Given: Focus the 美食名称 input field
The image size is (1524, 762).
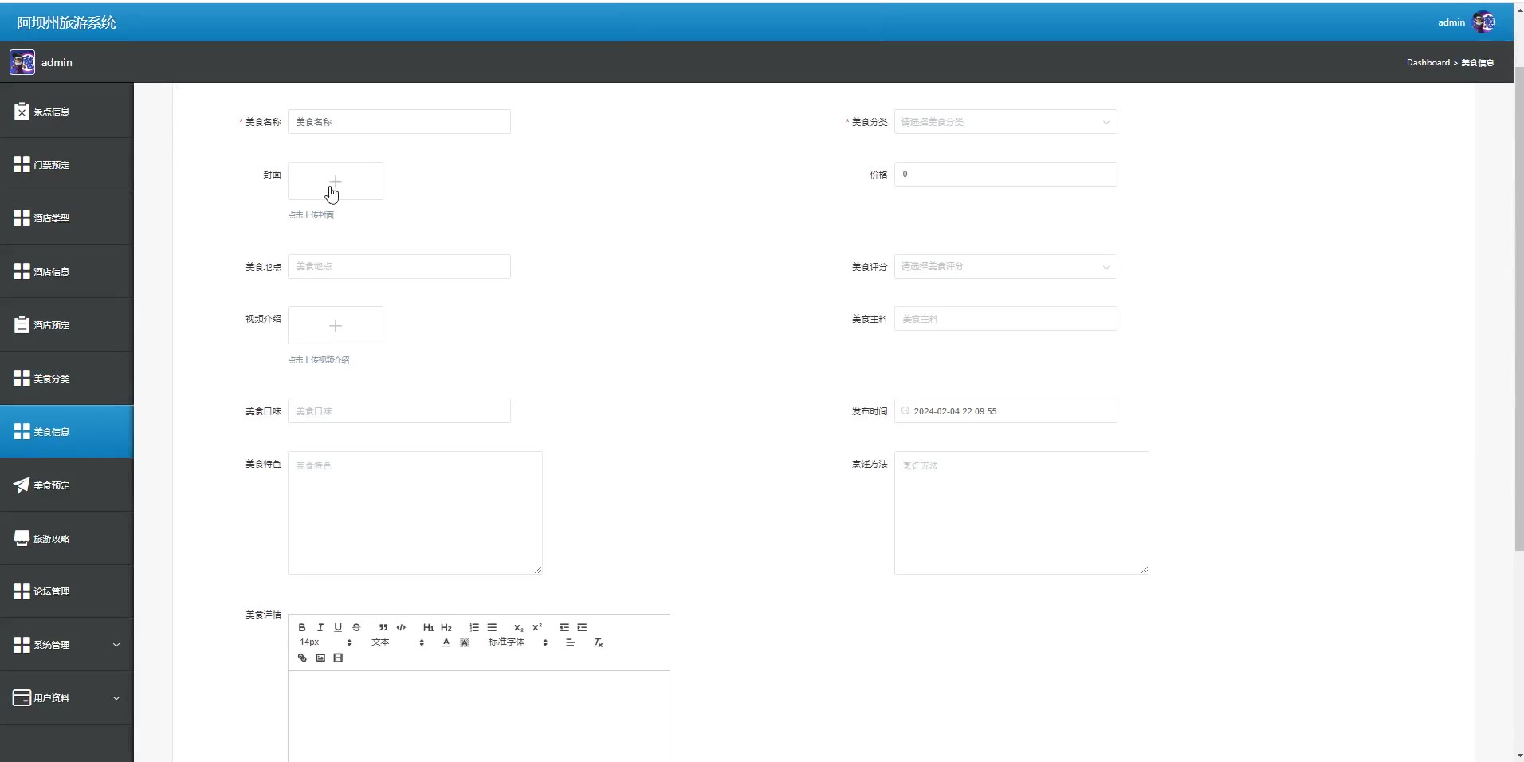Looking at the screenshot, I should (x=399, y=122).
